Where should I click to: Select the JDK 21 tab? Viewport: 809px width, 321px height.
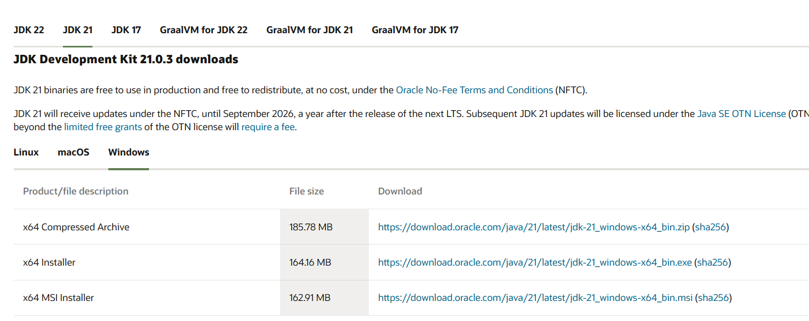78,30
